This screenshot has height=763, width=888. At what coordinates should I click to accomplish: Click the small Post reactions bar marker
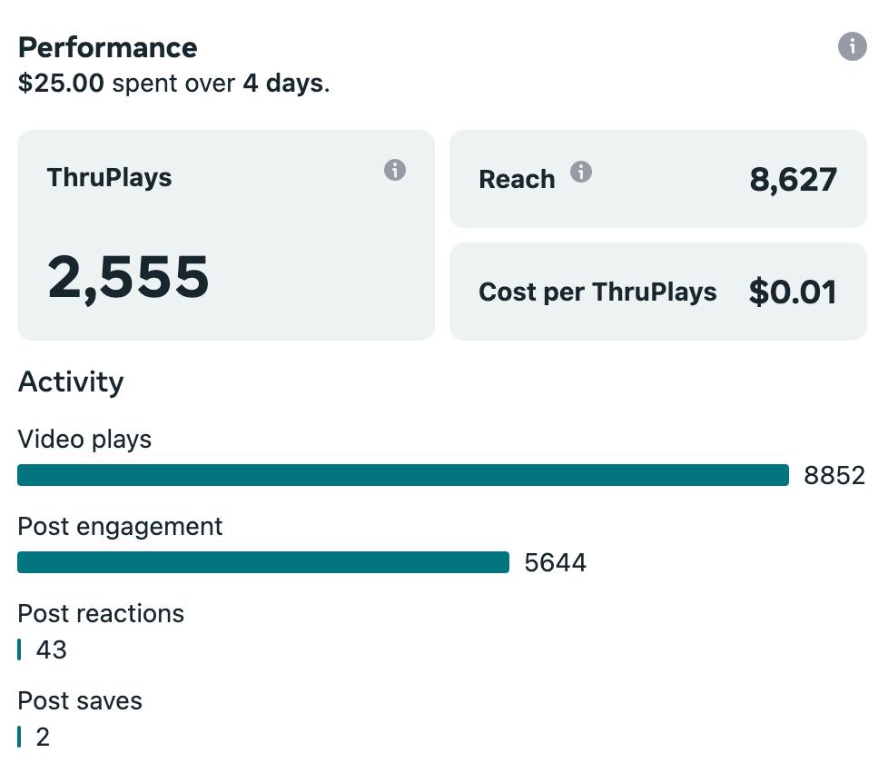pyautogui.click(x=19, y=649)
